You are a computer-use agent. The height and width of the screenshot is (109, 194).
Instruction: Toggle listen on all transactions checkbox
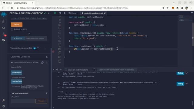(x=66, y=69)
